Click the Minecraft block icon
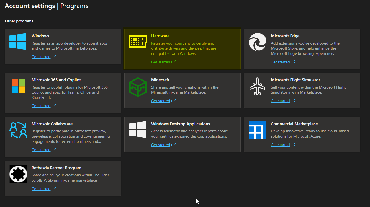 pos(138,87)
